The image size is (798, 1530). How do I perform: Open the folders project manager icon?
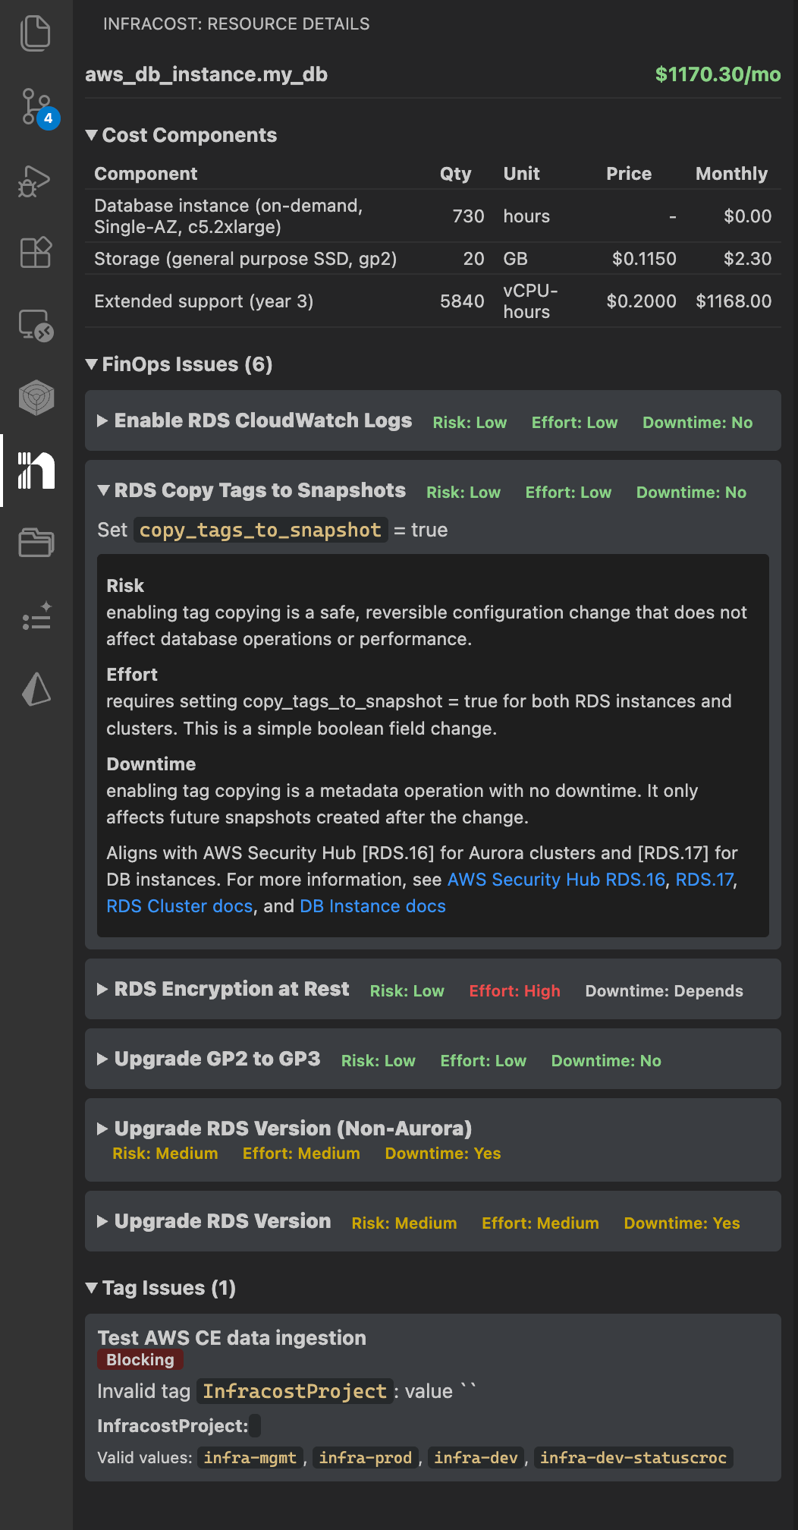pos(36,543)
